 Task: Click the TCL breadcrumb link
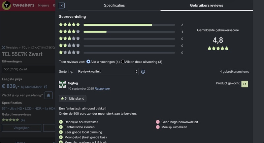[x=24, y=48]
